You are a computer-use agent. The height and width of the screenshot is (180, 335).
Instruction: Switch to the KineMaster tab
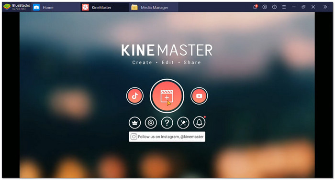(x=105, y=8)
